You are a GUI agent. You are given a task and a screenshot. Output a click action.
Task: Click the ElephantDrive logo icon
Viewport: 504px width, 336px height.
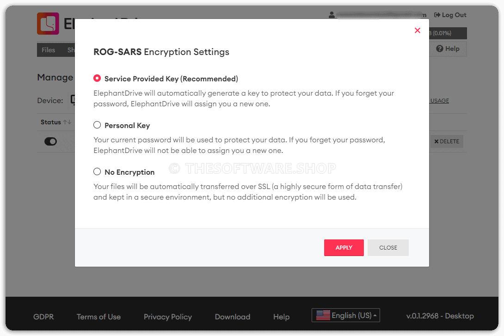[48, 24]
